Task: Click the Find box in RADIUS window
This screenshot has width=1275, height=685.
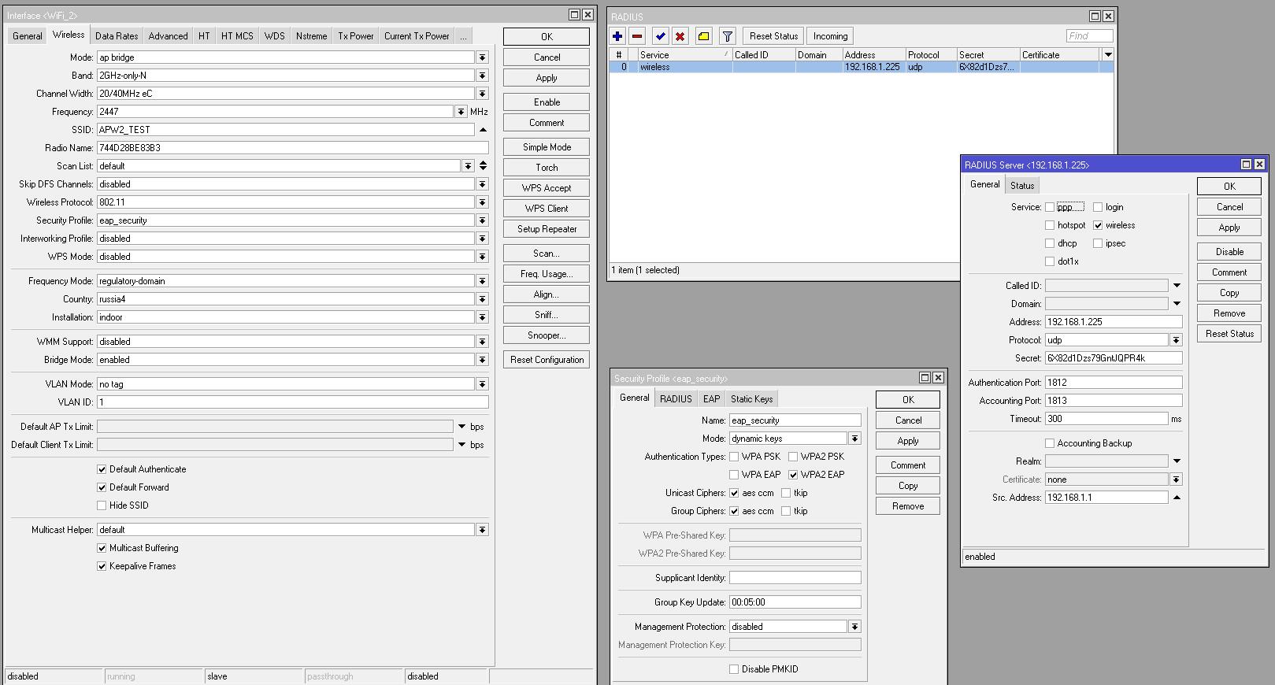Action: (x=1089, y=36)
